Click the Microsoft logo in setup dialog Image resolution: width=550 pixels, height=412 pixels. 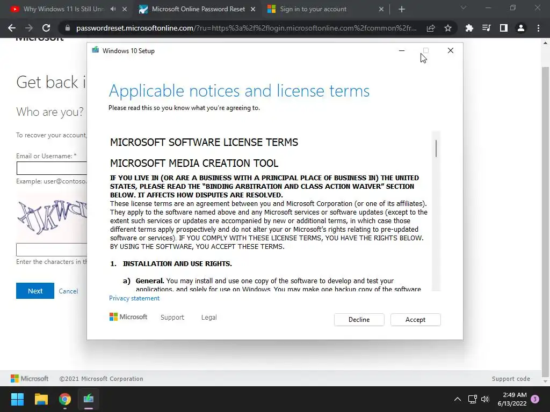[128, 317]
